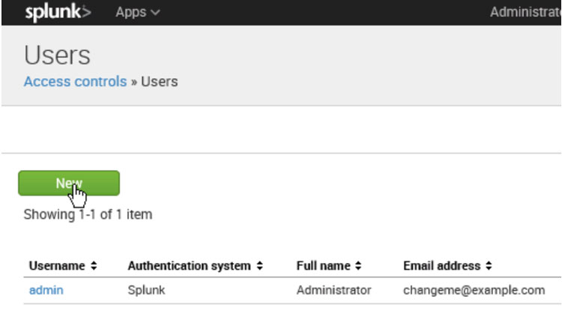
Task: Select the Administrator full name cell
Action: 333,290
